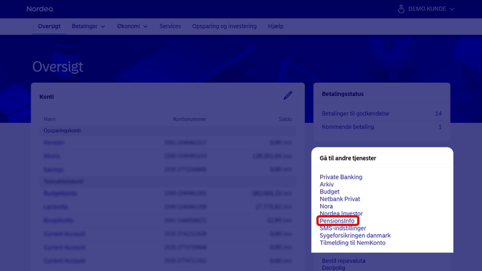Click the Nordea logo
The image size is (482, 271).
pyautogui.click(x=40, y=9)
